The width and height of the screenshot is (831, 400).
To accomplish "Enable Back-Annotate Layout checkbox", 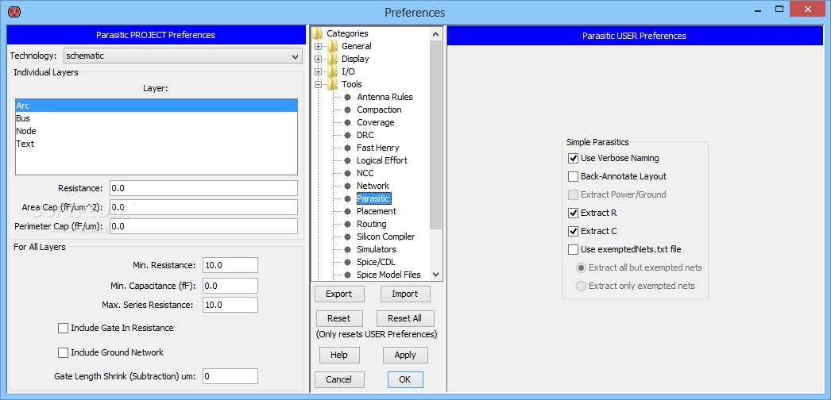I will pos(573,176).
